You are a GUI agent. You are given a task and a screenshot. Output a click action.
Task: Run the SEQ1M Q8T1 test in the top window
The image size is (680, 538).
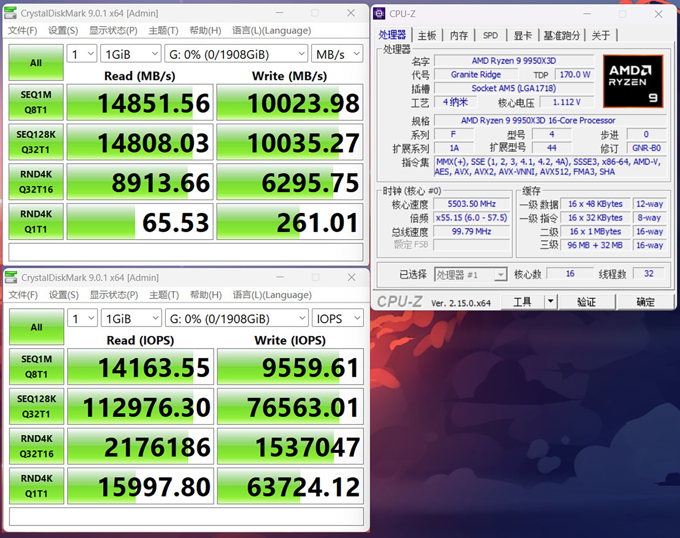tap(36, 102)
